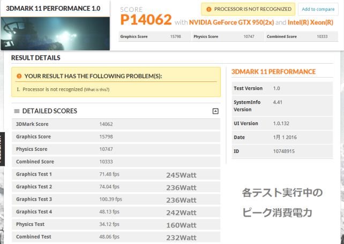The height and width of the screenshot is (244, 344).
Task: Select the 3DMark Score row value 14062
Action: [106, 124]
